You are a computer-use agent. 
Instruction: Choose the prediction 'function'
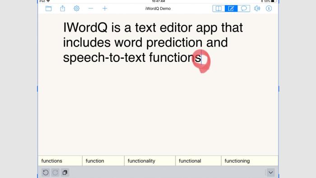pyautogui.click(x=103, y=161)
